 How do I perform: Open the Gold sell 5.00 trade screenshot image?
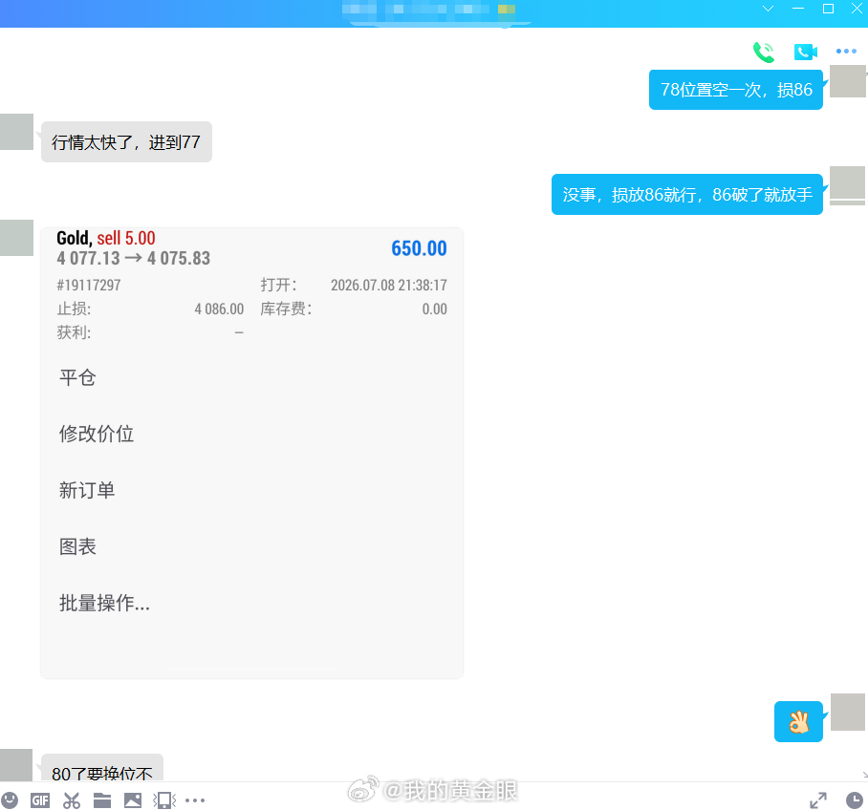pos(251,453)
